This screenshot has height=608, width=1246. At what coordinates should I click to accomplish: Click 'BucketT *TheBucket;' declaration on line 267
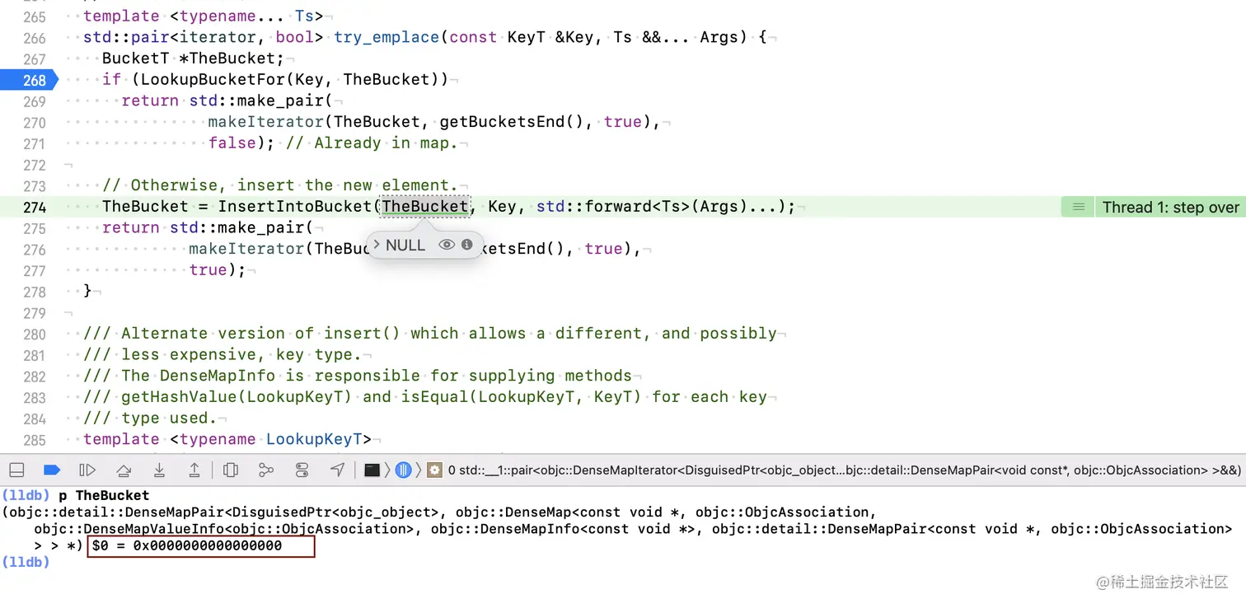193,58
